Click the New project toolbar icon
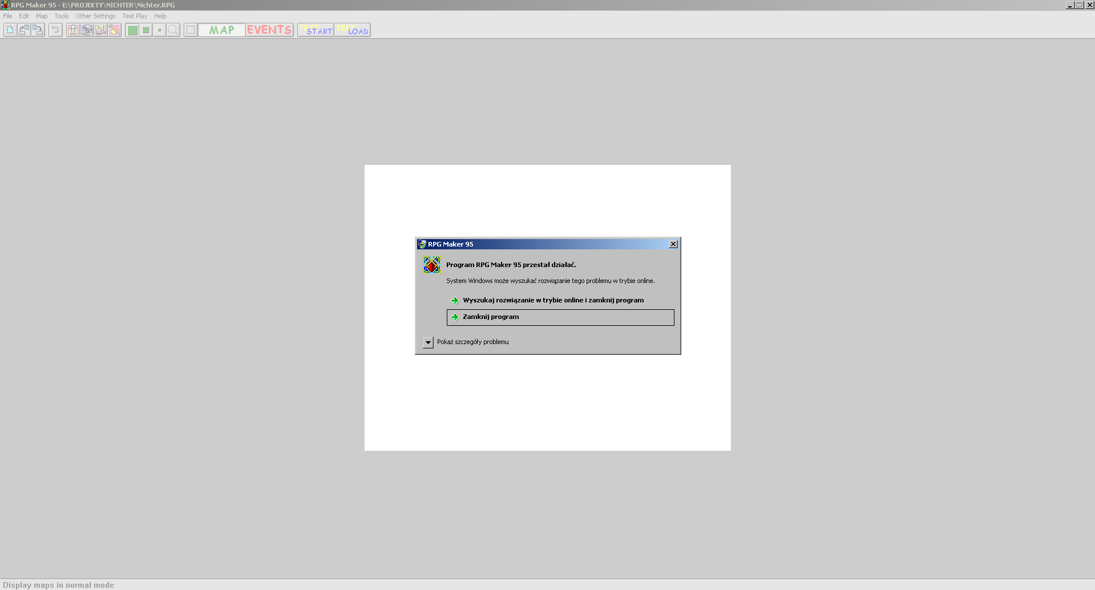Image resolution: width=1095 pixels, height=590 pixels. (x=10, y=30)
